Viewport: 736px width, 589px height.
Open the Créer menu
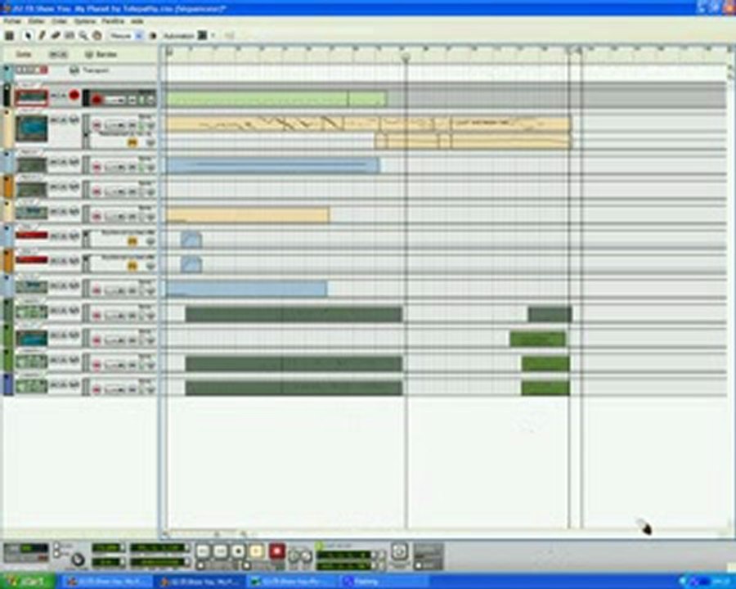click(x=59, y=21)
